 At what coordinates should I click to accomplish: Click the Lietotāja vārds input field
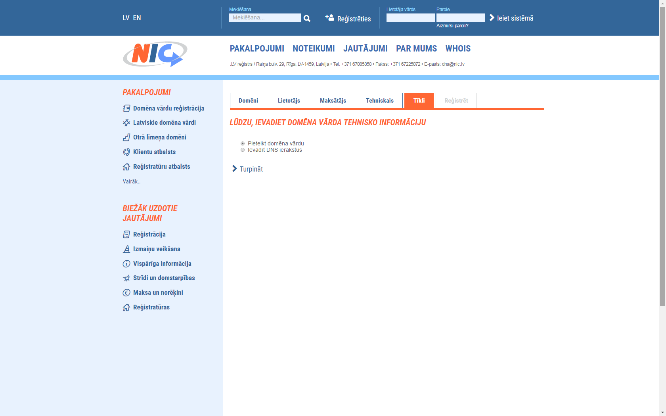(410, 18)
